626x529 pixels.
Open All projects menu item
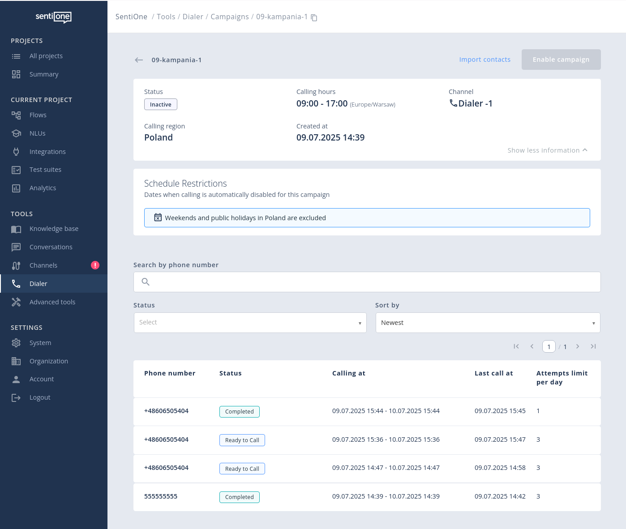tap(46, 56)
